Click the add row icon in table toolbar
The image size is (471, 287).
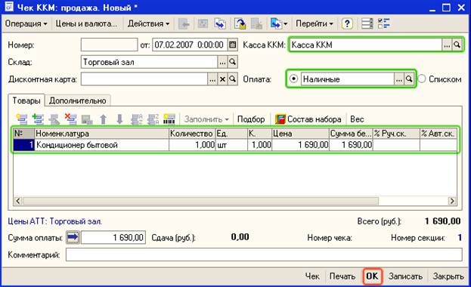[x=22, y=119]
